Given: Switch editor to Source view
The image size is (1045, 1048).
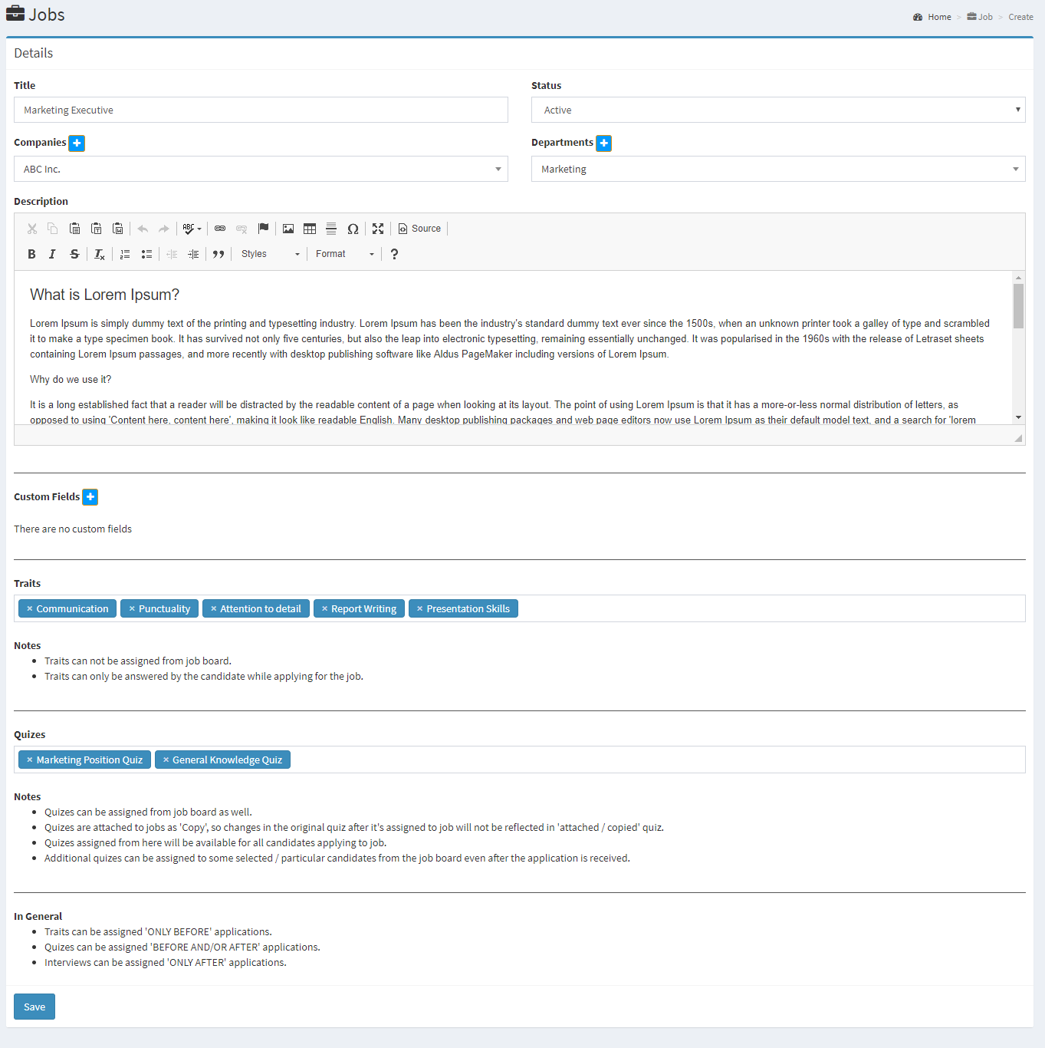Looking at the screenshot, I should pos(419,229).
